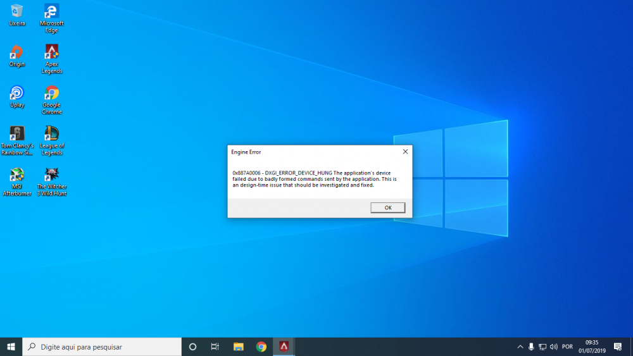Image resolution: width=633 pixels, height=356 pixels.
Task: Select The Witcher 3 Wild Hunt shortcut
Action: tap(52, 181)
